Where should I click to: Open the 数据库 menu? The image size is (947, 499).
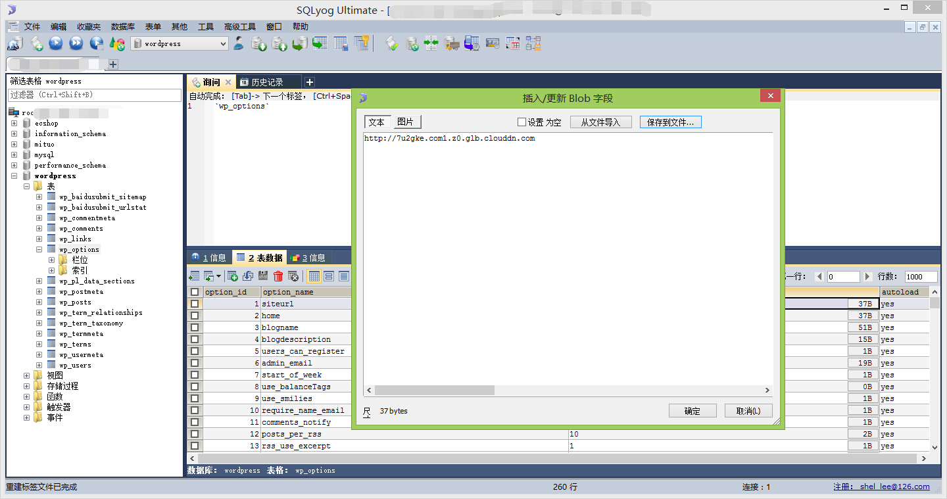pyautogui.click(x=123, y=26)
